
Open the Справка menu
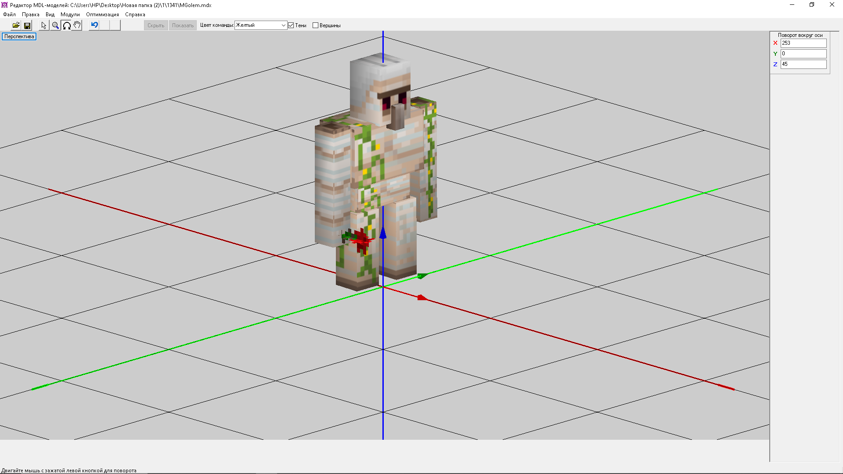pyautogui.click(x=135, y=14)
